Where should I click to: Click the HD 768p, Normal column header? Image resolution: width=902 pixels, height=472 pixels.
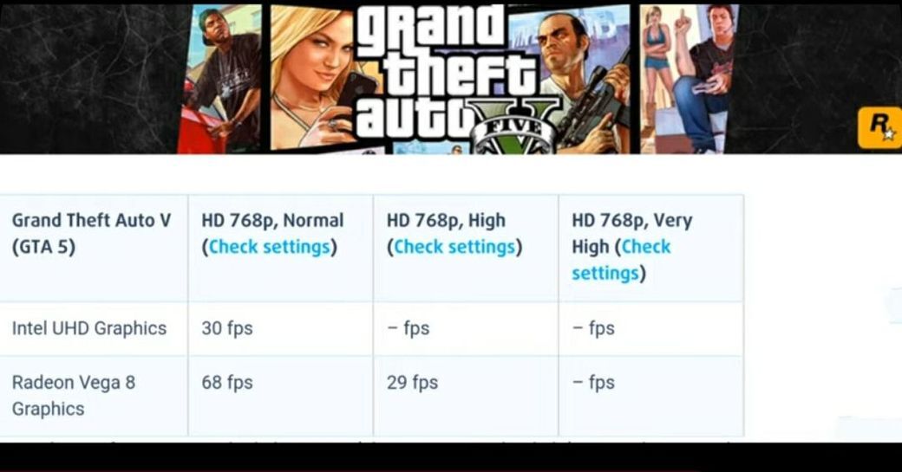point(272,234)
